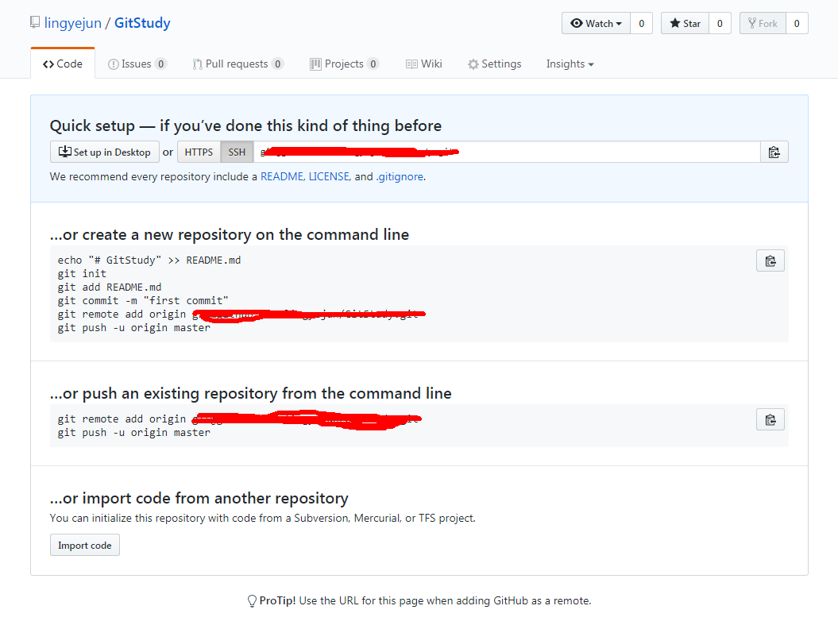
Task: Click the ProTip text about GitHub remote URL
Action: coord(426,601)
